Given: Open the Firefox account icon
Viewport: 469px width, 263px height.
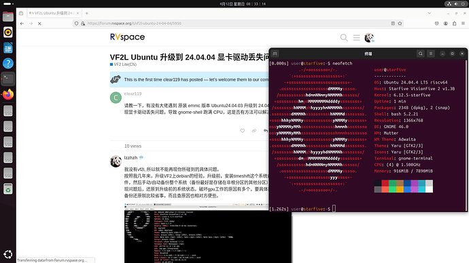Looking at the screenshot, I should click(446, 23).
